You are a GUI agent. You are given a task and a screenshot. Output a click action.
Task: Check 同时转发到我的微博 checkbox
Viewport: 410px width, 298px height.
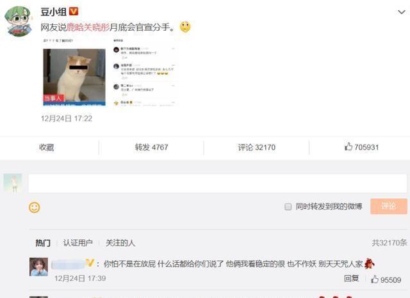click(288, 207)
